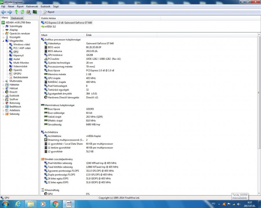
Task: Open Internet Explorer from the taskbar
Action: tap(18, 204)
